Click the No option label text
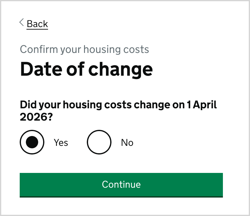The width and height of the screenshot is (250, 216). (127, 142)
